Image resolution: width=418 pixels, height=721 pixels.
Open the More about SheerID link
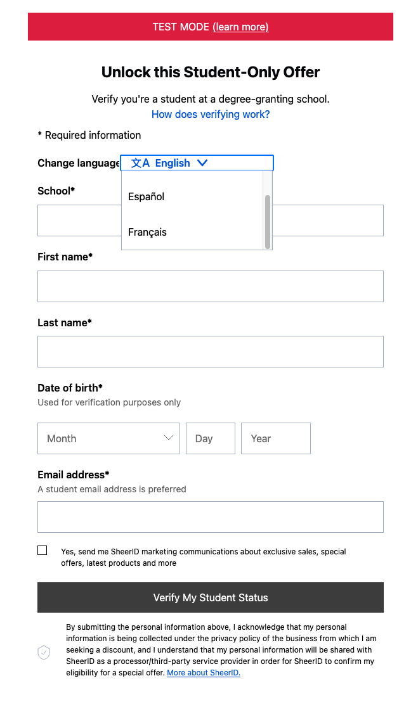[204, 673]
